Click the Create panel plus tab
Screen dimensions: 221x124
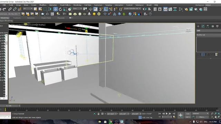[x=198, y=26]
